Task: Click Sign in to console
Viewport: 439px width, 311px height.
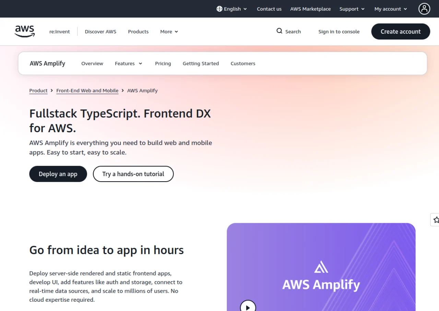Action: tap(339, 32)
